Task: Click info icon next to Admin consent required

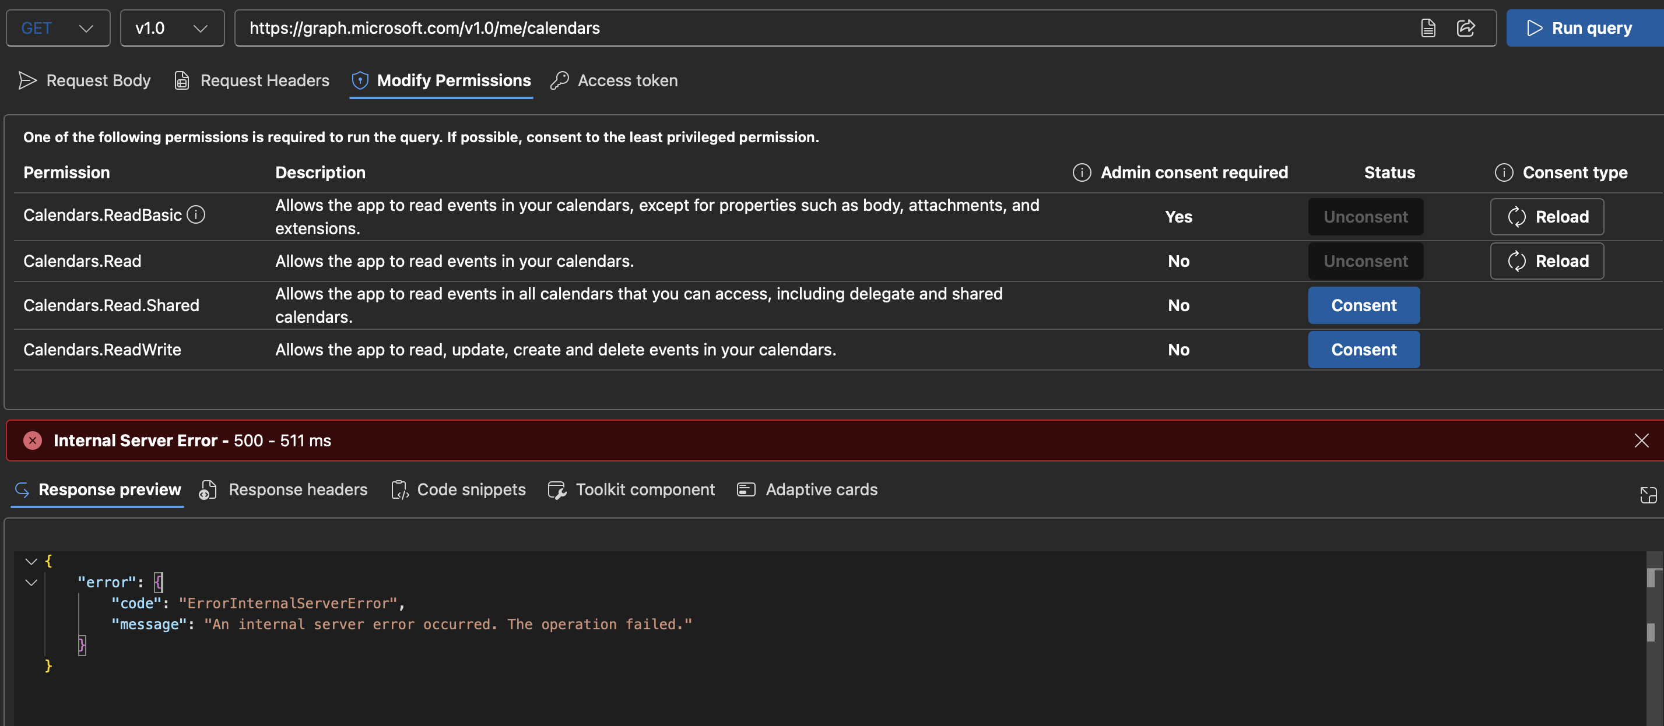Action: point(1082,172)
